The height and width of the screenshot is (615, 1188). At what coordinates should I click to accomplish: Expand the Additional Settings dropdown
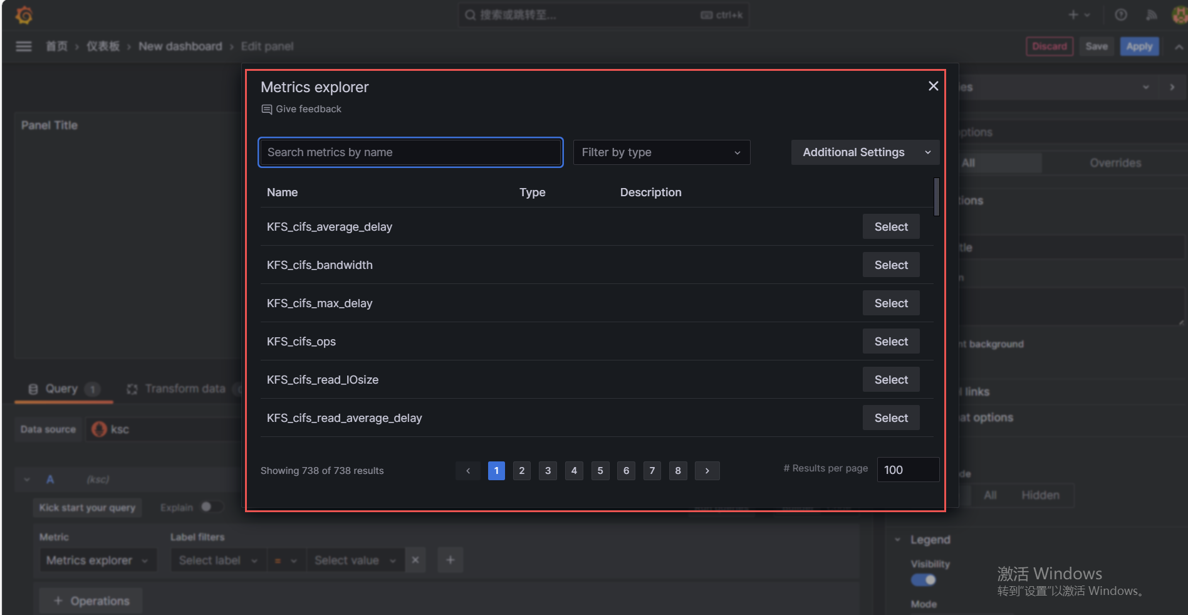pos(865,152)
